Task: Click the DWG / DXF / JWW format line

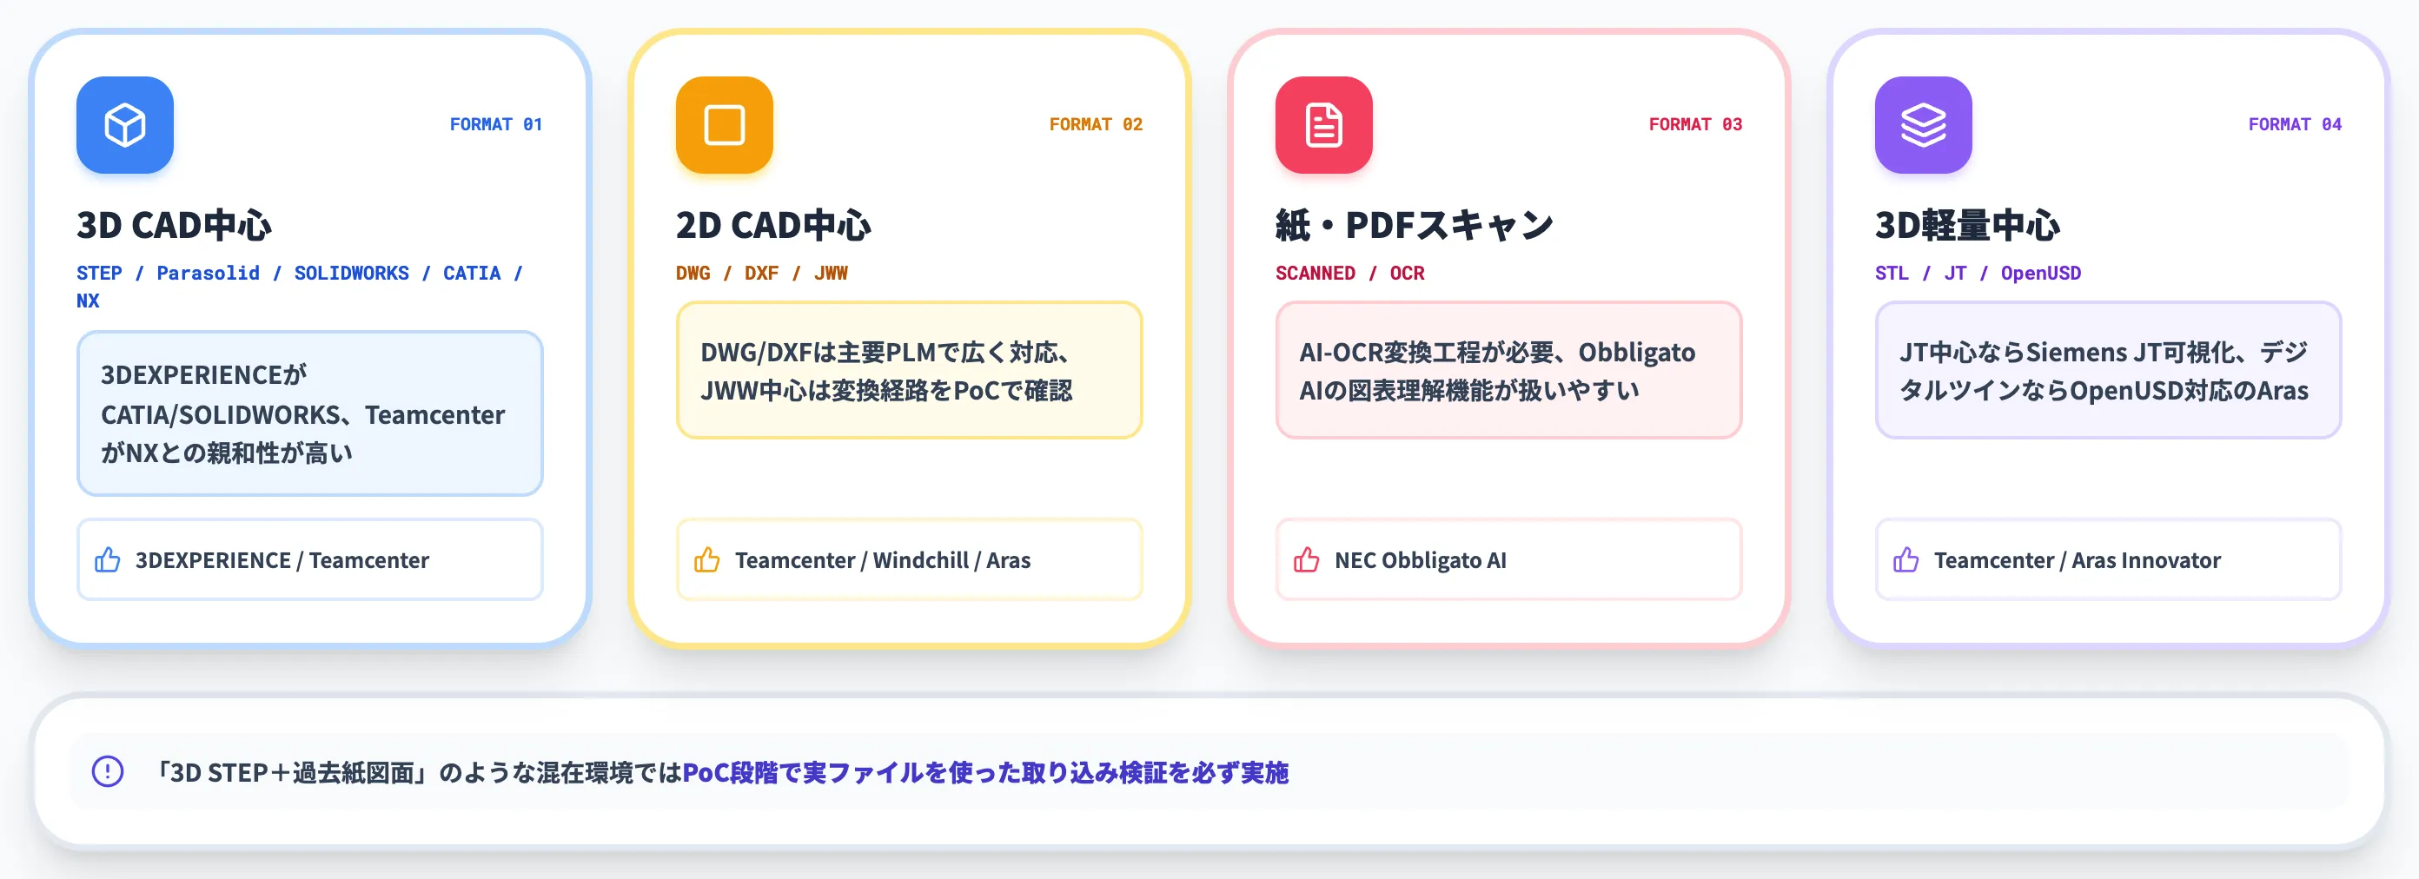Action: (x=761, y=274)
